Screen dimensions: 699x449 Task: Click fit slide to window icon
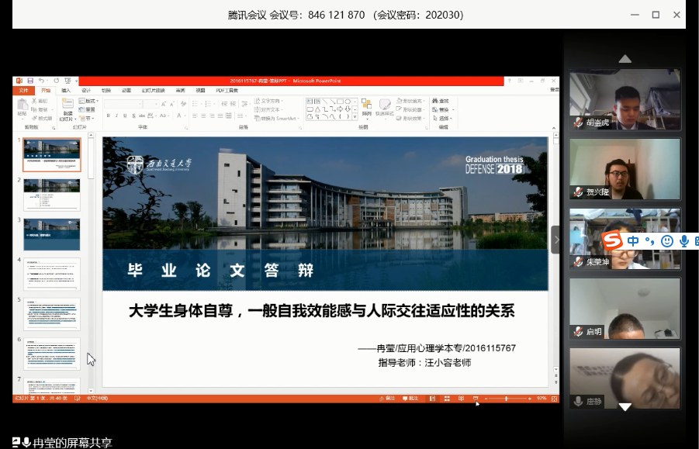point(555,399)
